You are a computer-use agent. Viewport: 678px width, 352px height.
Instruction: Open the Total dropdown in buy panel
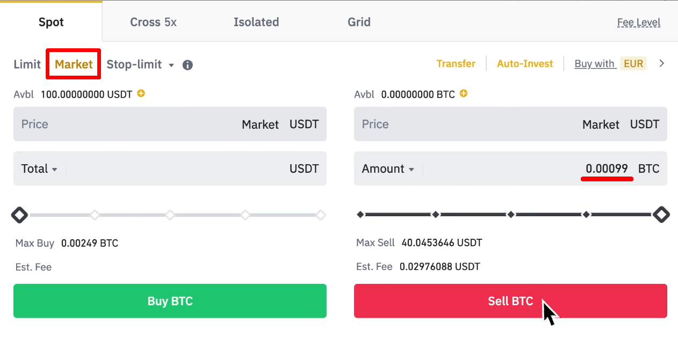[39, 169]
